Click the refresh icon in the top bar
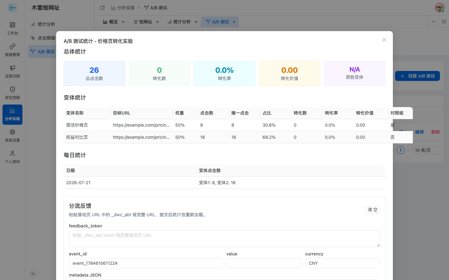The width and height of the screenshot is (449, 280). click(x=102, y=8)
